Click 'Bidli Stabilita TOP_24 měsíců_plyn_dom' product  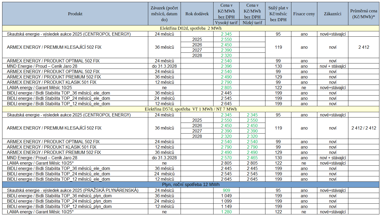coord(59,201)
